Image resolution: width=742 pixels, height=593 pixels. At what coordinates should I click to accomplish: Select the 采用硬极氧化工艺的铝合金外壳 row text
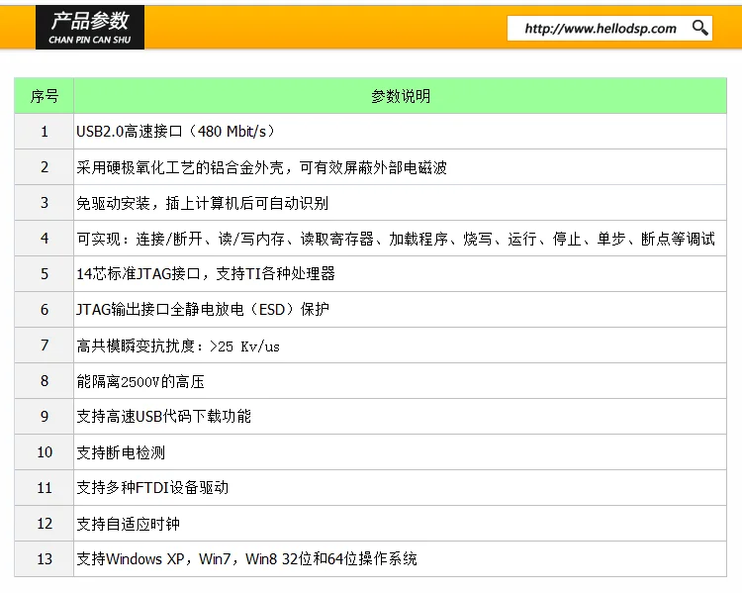[262, 167]
